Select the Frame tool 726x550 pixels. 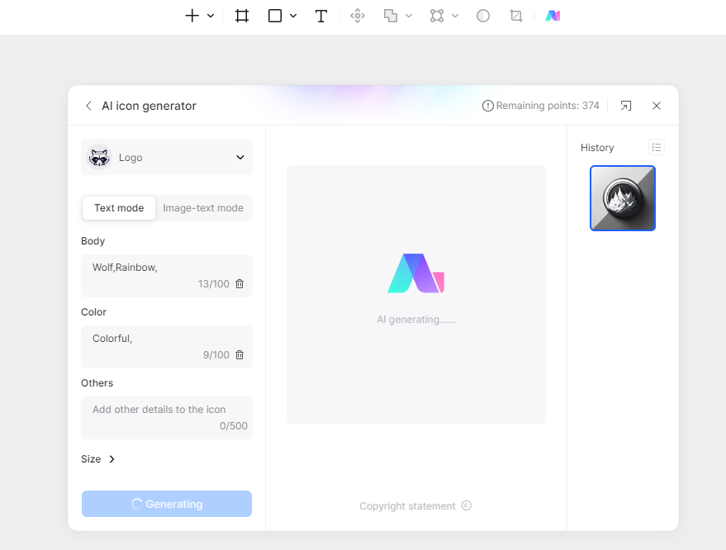click(x=242, y=16)
